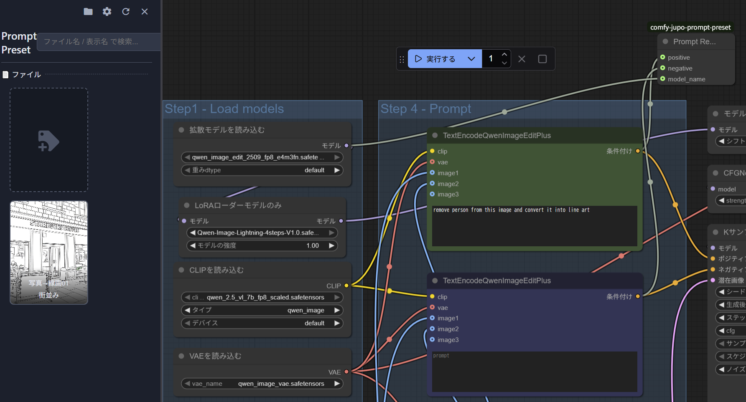Open Prompt Preset settings gear
The image size is (746, 402).
[x=107, y=12]
